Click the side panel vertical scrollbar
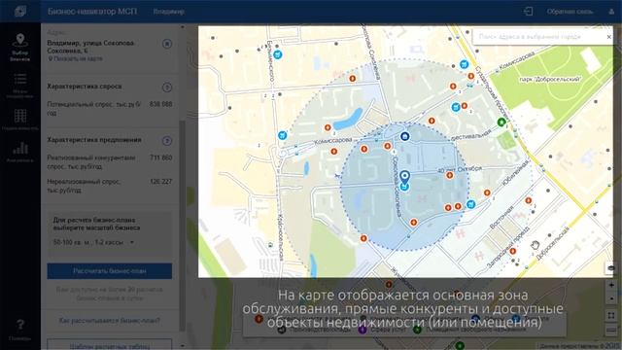 point(183,226)
